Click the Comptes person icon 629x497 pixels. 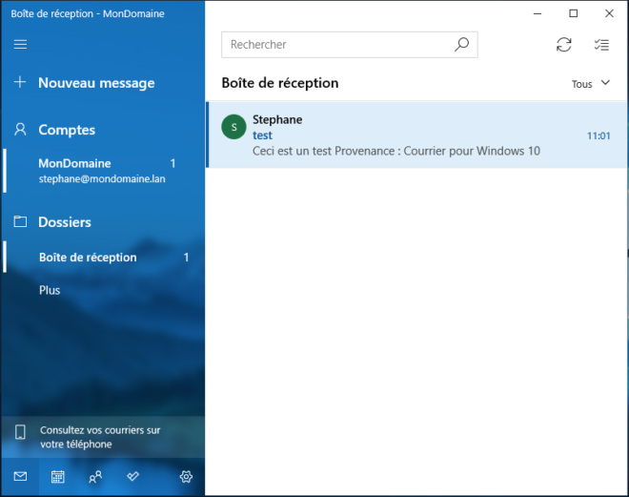click(x=20, y=130)
